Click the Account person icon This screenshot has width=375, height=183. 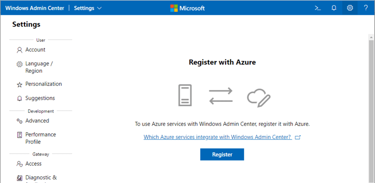[x=19, y=50]
